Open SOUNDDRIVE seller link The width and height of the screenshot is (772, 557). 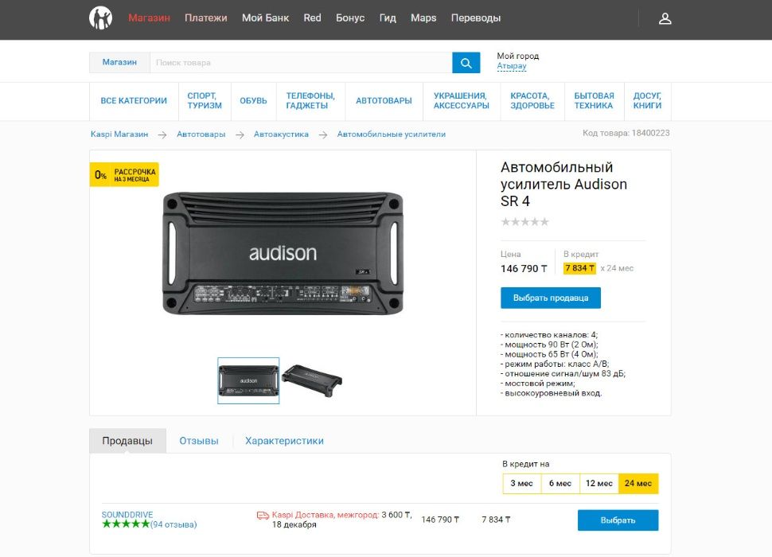[x=127, y=515]
